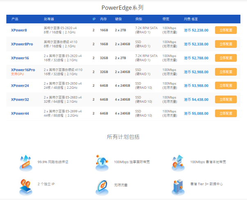Click the 2 个独立 IP icon
Viewport: 247px width, 200px height.
(25, 185)
